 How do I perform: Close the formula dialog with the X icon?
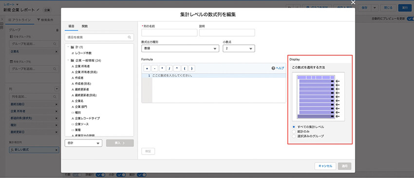pos(353,2)
